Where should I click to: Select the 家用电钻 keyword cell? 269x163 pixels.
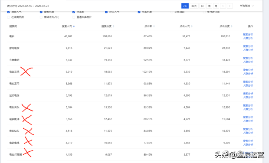[14, 48]
